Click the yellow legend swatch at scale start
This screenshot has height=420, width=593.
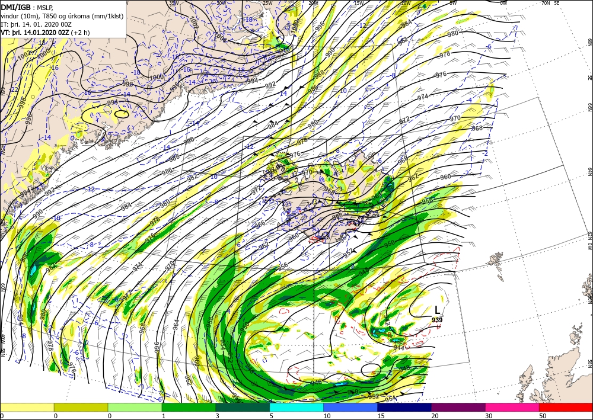click(27, 407)
